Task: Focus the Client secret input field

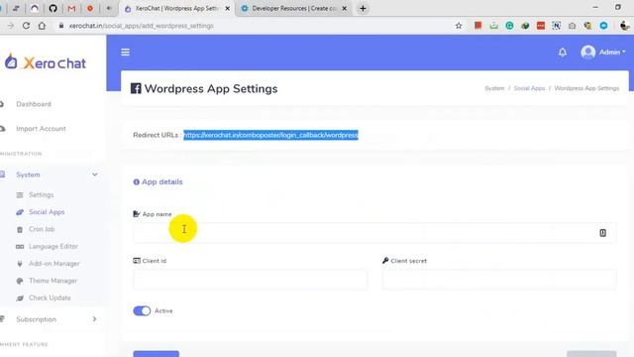Action: click(499, 280)
